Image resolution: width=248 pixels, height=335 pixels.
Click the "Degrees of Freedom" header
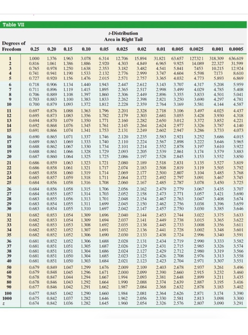pyautogui.click(x=14, y=46)
